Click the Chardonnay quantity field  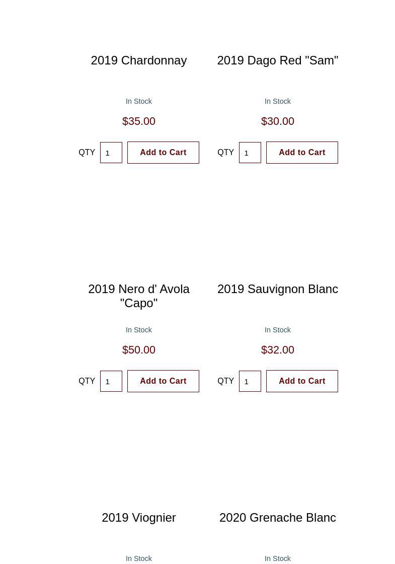point(111,153)
